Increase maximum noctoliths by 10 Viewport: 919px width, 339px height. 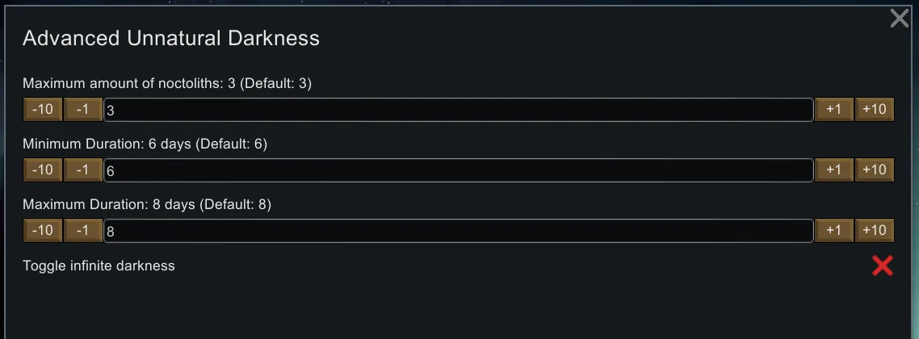point(875,109)
